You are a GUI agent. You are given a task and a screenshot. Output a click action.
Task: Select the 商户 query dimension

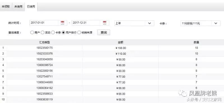click(32, 33)
